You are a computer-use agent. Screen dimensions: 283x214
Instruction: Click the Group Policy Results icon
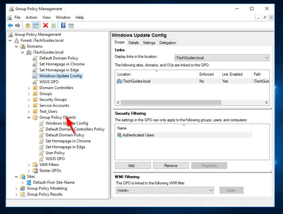pyautogui.click(x=22, y=194)
